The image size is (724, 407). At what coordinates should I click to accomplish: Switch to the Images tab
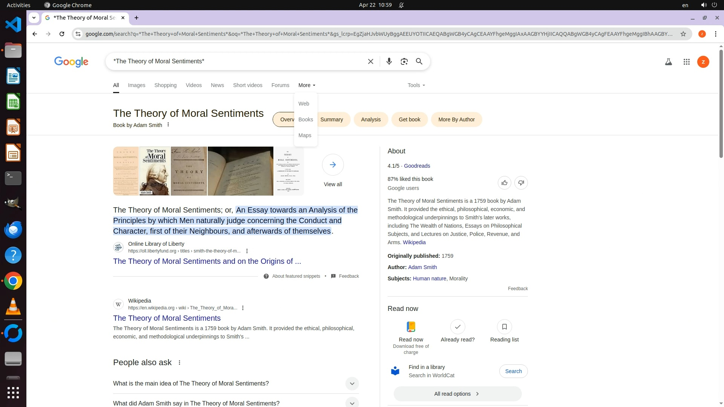point(137,85)
